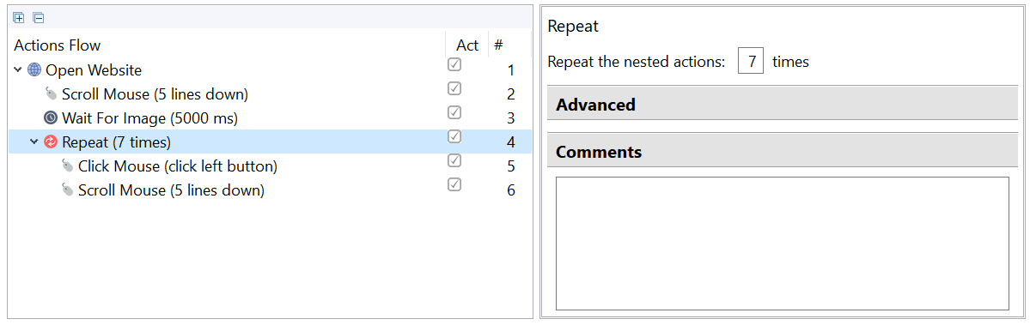The height and width of the screenshot is (325, 1030).
Task: Click inside the Comments text area
Action: (x=782, y=243)
